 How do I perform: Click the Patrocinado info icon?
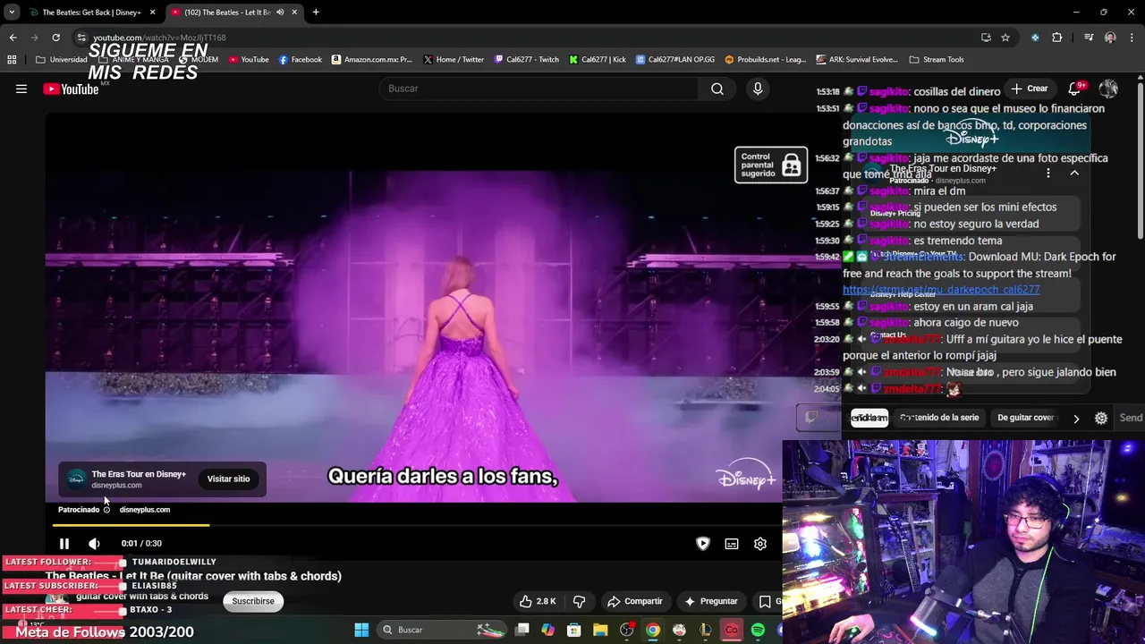tap(106, 510)
